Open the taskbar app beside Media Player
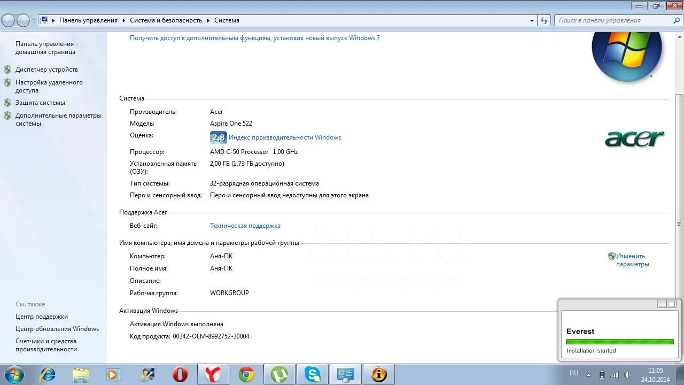Image resolution: width=684 pixels, height=385 pixels. click(147, 374)
